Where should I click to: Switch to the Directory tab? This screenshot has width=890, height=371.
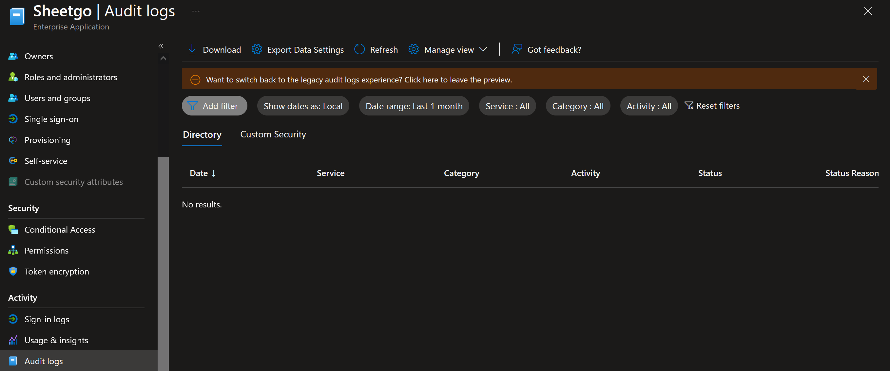click(x=202, y=134)
